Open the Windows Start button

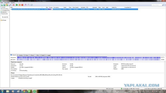[2, 91]
